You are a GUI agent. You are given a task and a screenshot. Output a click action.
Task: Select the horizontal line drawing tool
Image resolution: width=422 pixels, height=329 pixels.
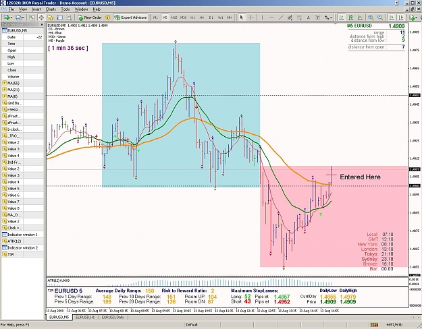271,18
